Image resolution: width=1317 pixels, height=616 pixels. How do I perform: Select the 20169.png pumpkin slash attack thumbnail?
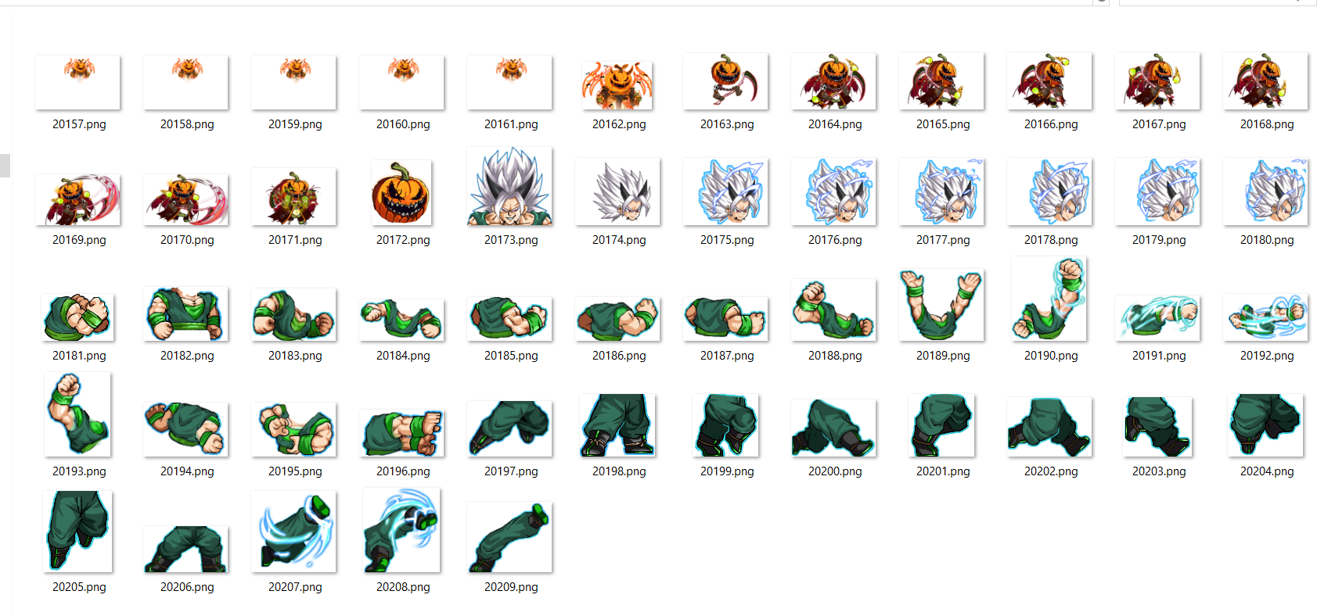tap(78, 199)
